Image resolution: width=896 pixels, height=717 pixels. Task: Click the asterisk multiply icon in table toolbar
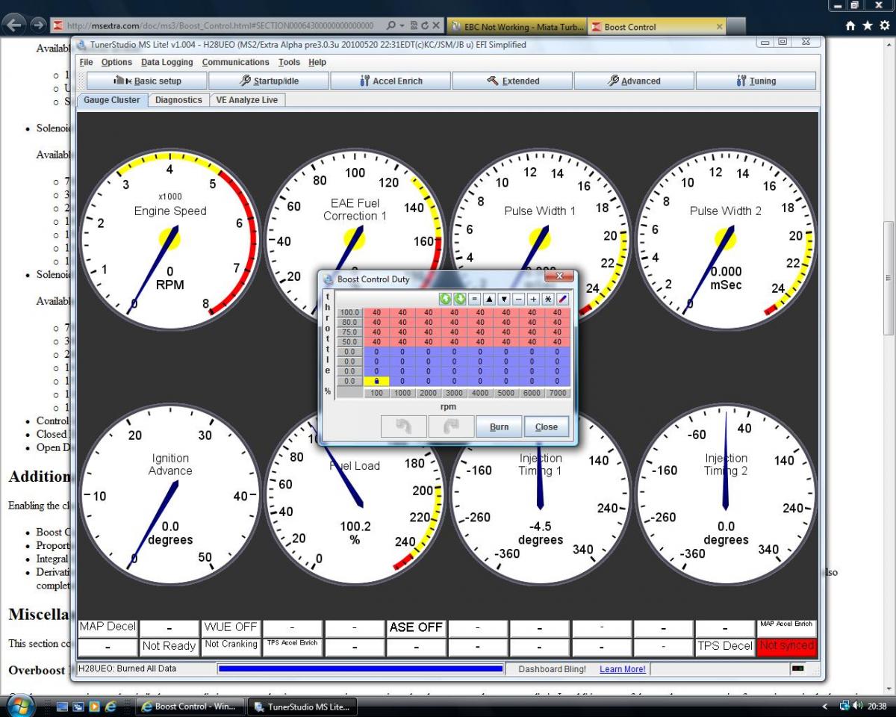[547, 299]
